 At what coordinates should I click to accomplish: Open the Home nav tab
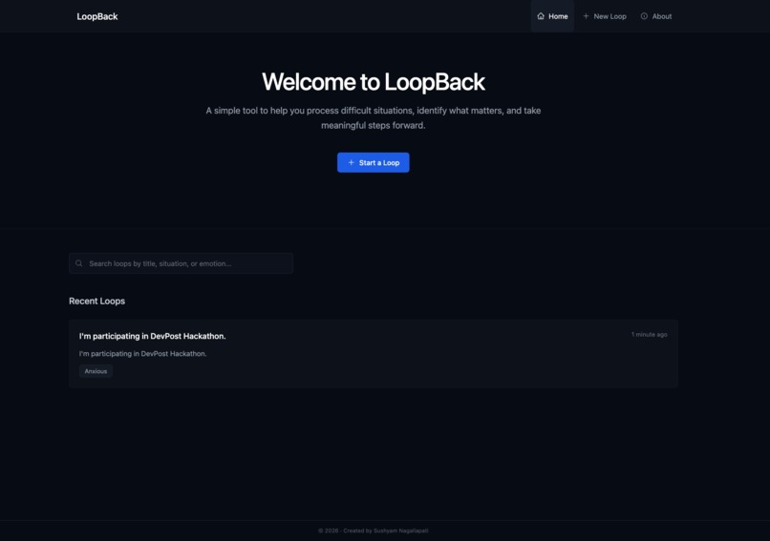pyautogui.click(x=552, y=16)
